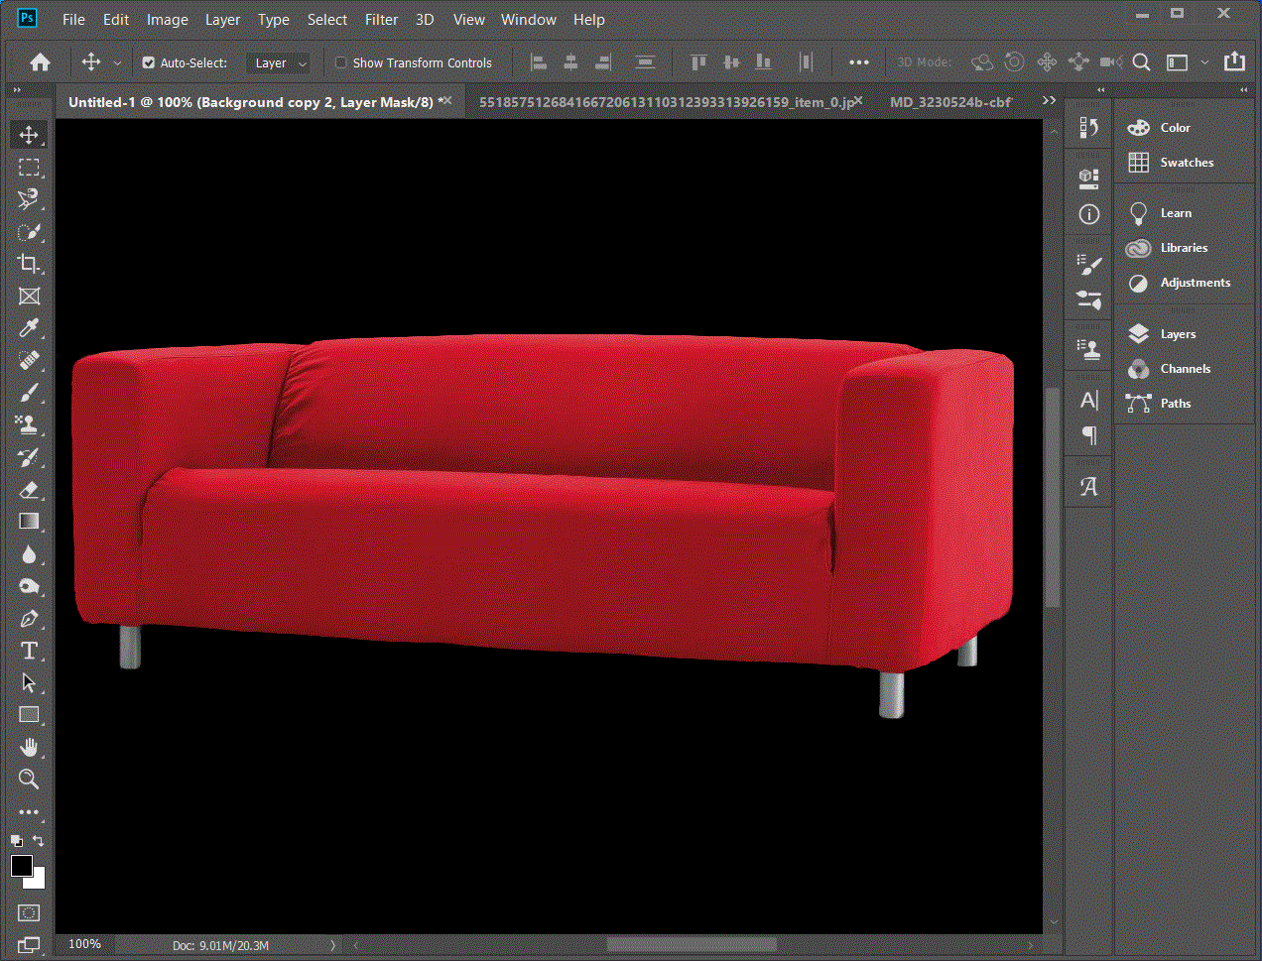Select the Gradient tool
This screenshot has height=961, width=1262.
pos(29,521)
